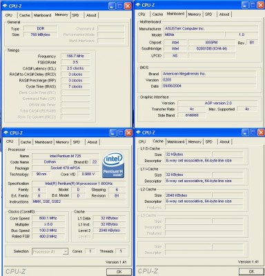Click the CPU-Z icon in the Memory window title bar
Viewport: 265px width, 276px height.
(x=5, y=6)
